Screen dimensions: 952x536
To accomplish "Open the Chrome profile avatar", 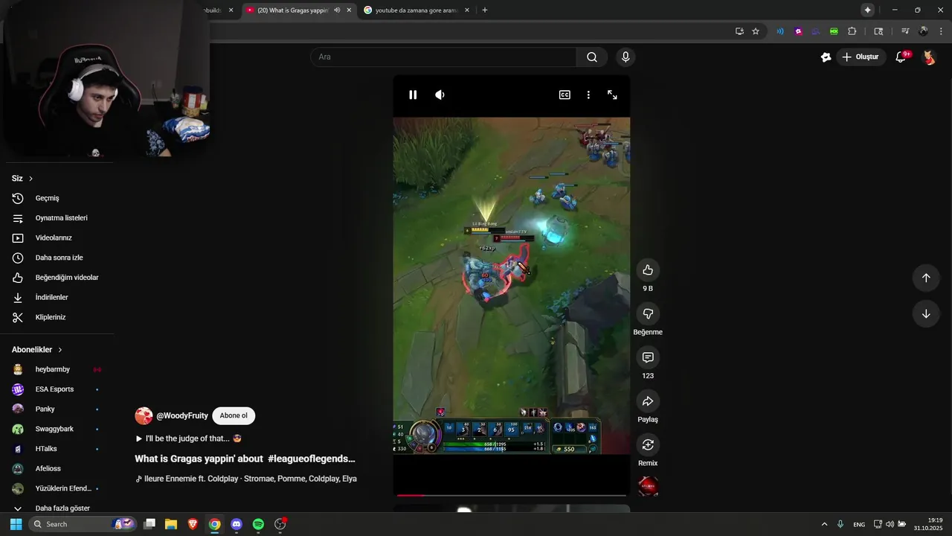I will tap(923, 31).
